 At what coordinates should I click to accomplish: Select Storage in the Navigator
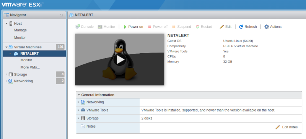click(21, 75)
